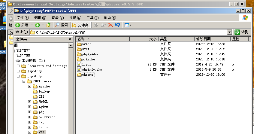Select the pikachu folder icon
Image resolution: width=254 pixels, height=134 pixels.
coord(79,59)
